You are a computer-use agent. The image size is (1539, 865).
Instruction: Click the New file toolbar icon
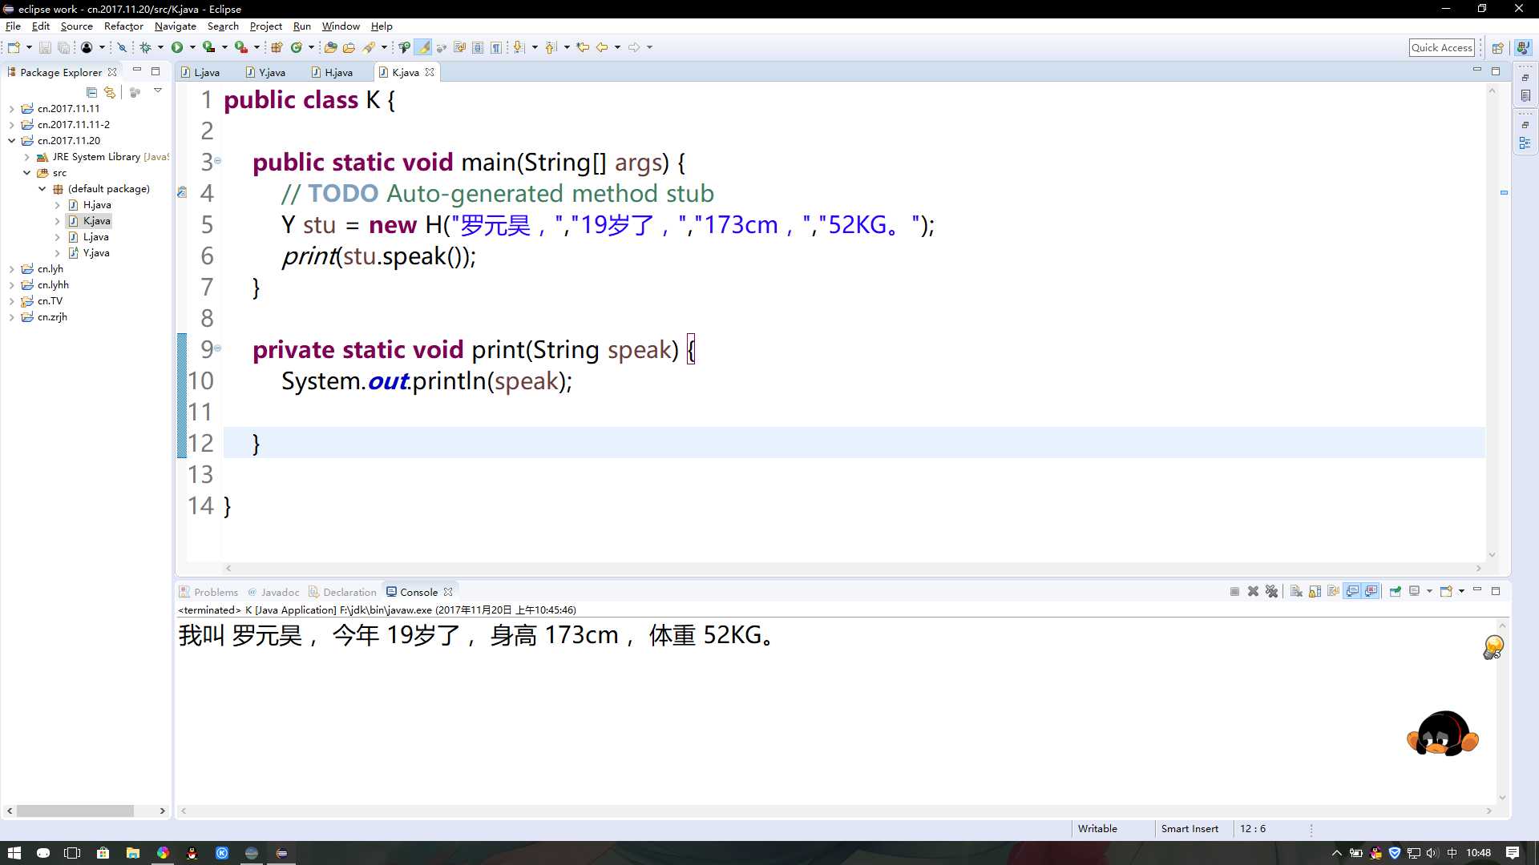coord(14,47)
